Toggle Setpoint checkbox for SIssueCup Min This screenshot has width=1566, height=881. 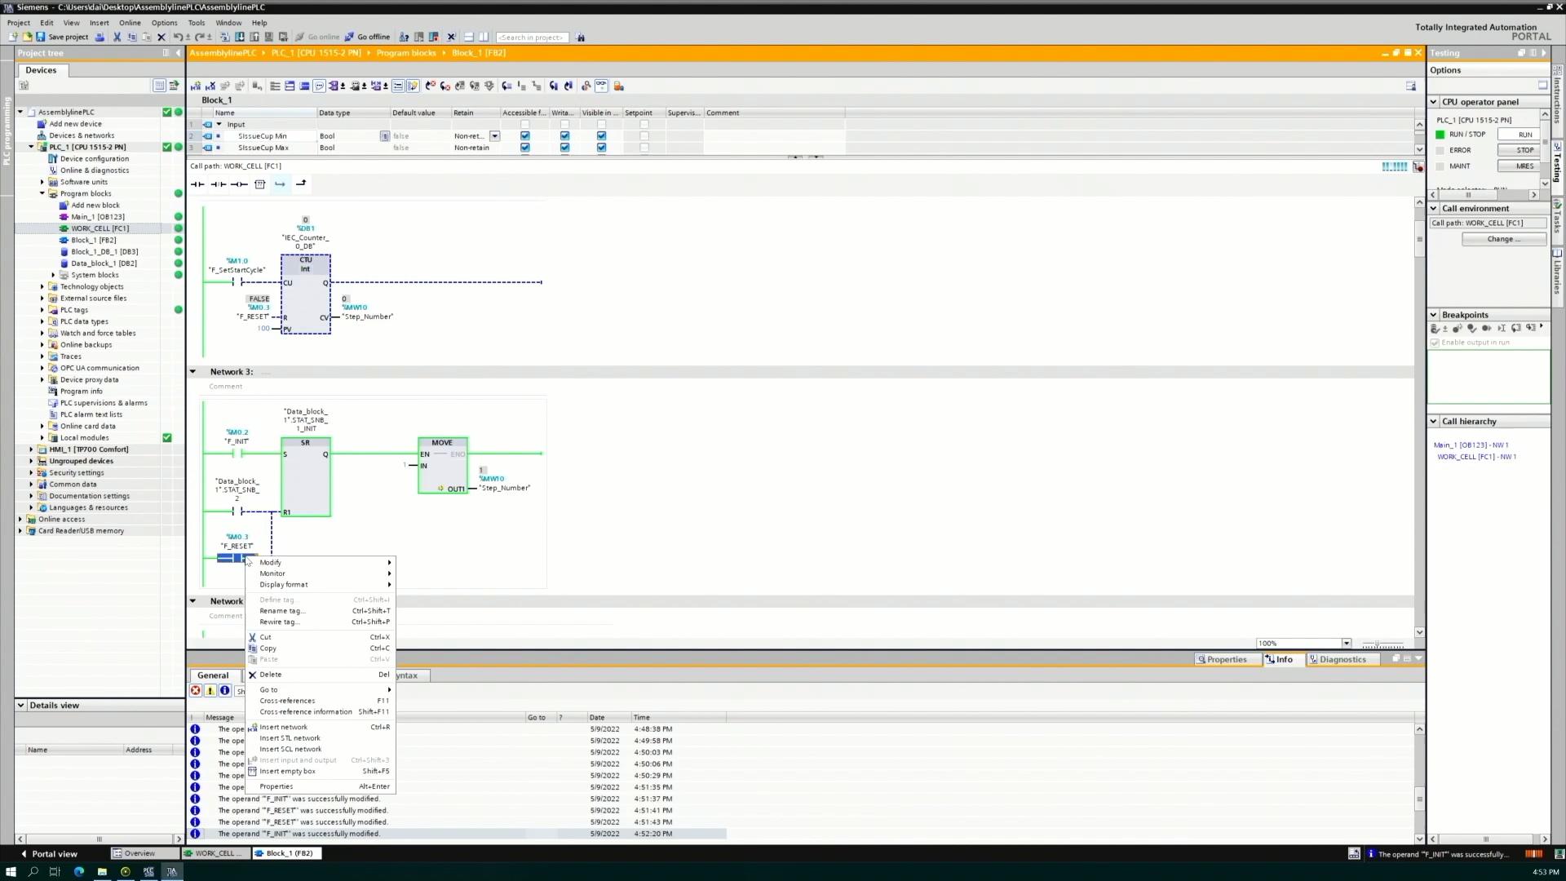644,136
